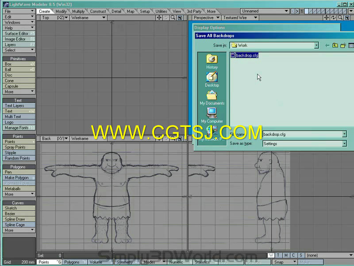Open the Unnamed object dropdown
Image resolution: width=354 pixels, height=266 pixels.
tap(265, 11)
